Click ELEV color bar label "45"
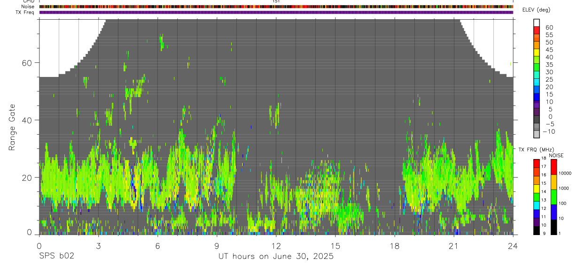The image size is (577, 266). 549,50
